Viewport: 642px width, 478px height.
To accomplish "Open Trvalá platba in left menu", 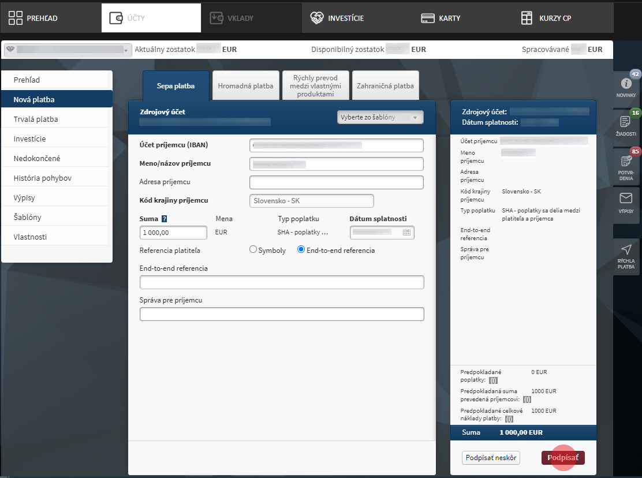I will (x=36, y=119).
